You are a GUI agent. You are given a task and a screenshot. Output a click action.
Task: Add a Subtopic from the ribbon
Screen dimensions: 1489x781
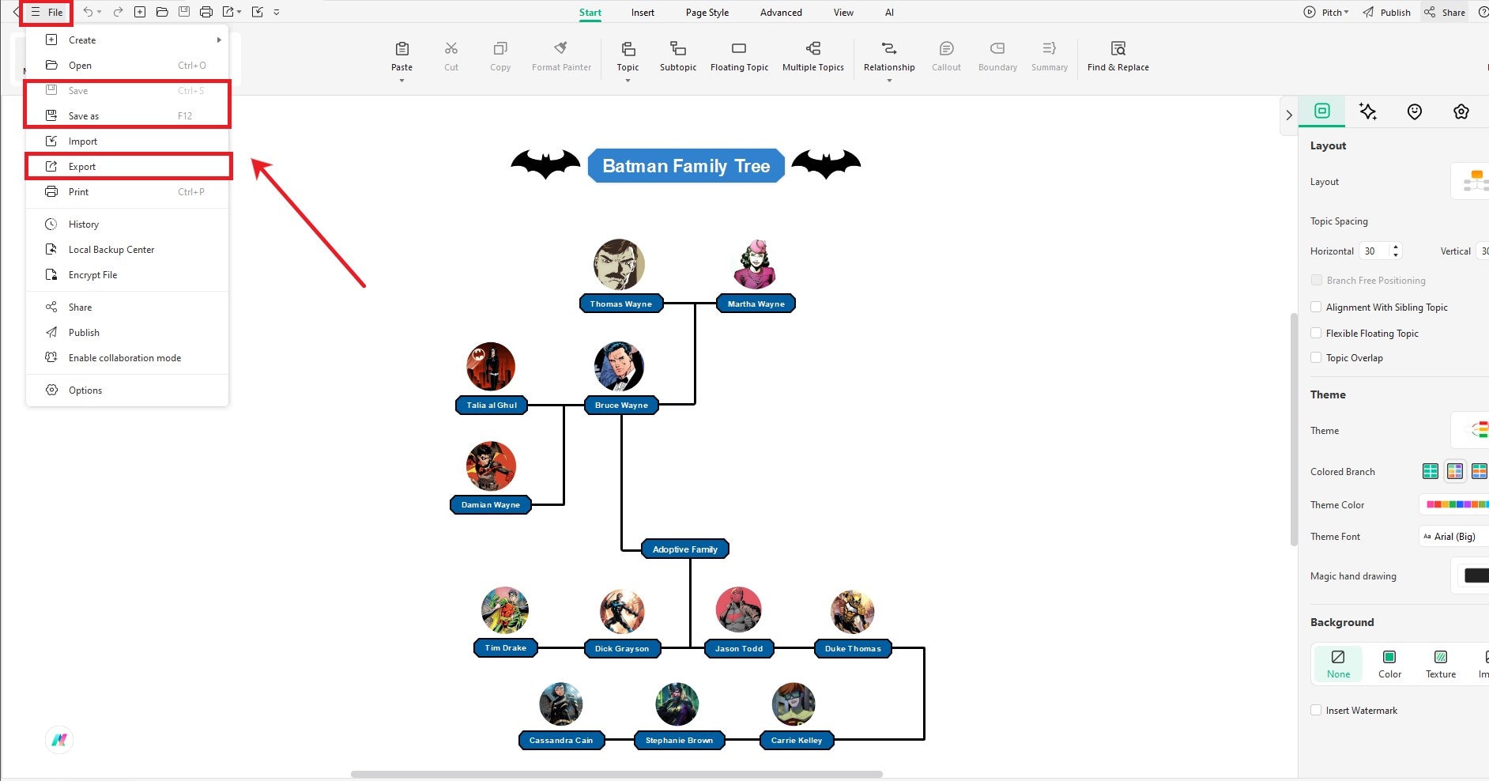[x=678, y=56]
